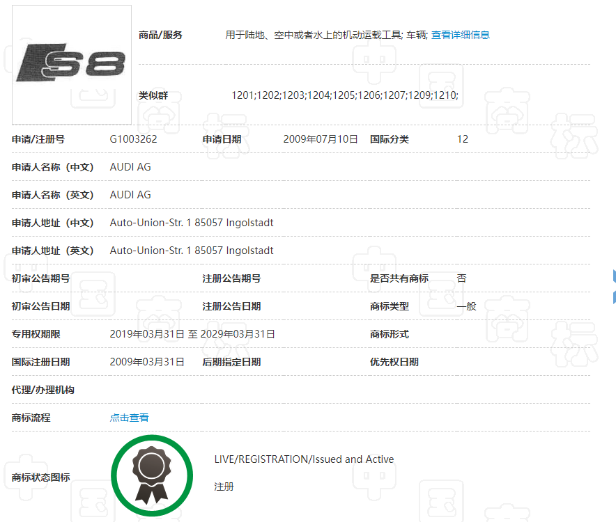Click the 商标状态图标 label
Image resolution: width=616 pixels, height=522 pixels.
40,477
